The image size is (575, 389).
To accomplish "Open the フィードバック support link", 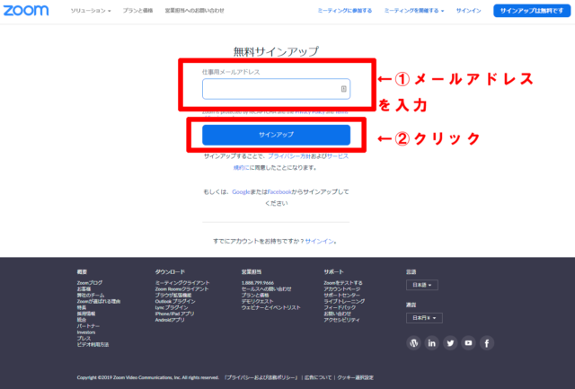I will click(x=340, y=307).
